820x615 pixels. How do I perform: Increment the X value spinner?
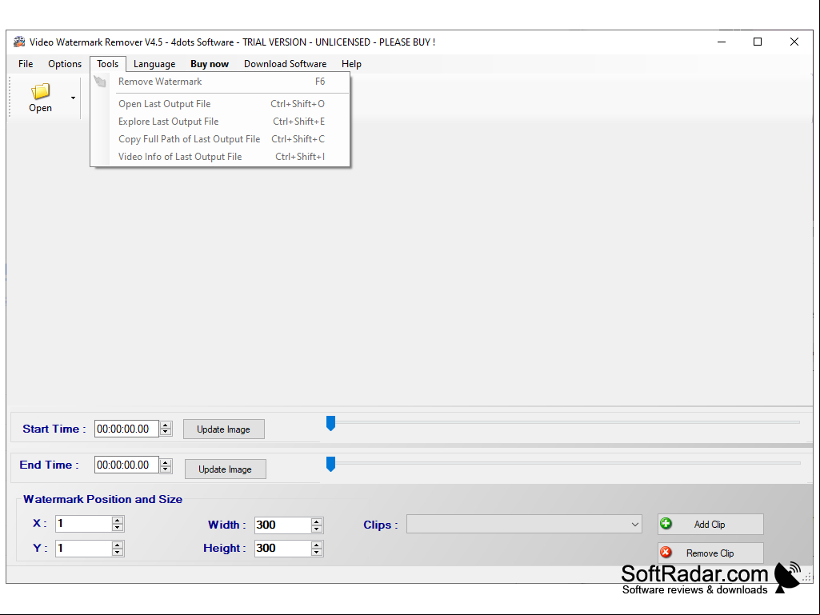118,520
